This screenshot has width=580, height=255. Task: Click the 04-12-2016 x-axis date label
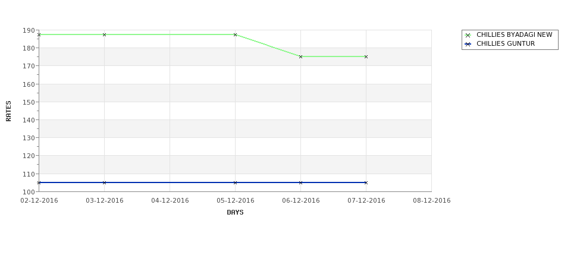[x=170, y=200]
